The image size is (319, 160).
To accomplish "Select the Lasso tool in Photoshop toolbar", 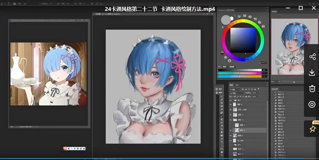I will [x=222, y=96].
